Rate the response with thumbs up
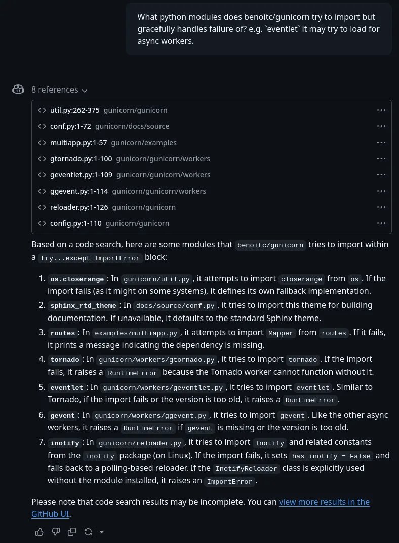 (x=39, y=531)
